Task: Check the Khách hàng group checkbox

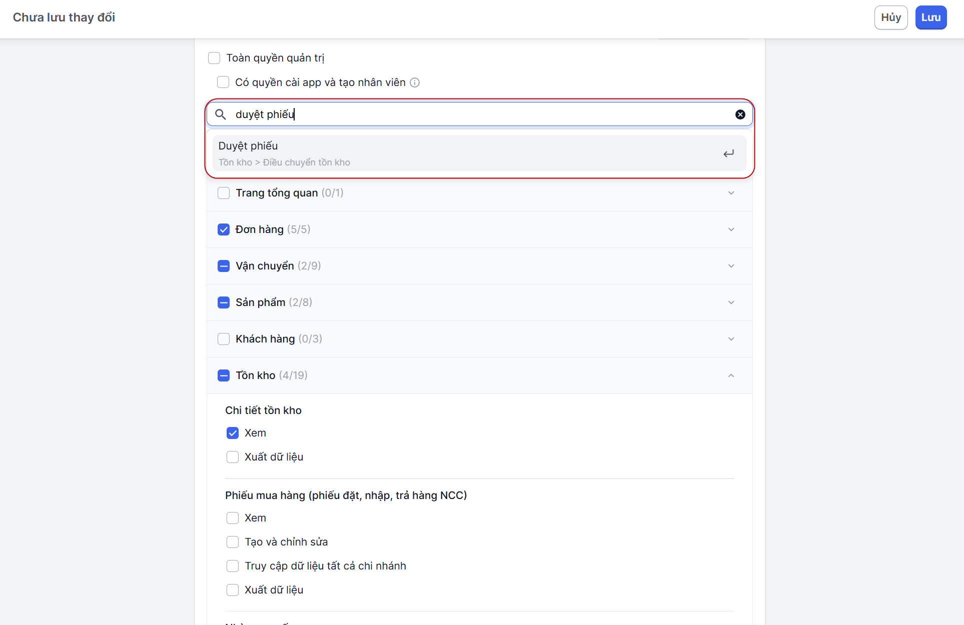Action: pyautogui.click(x=224, y=339)
